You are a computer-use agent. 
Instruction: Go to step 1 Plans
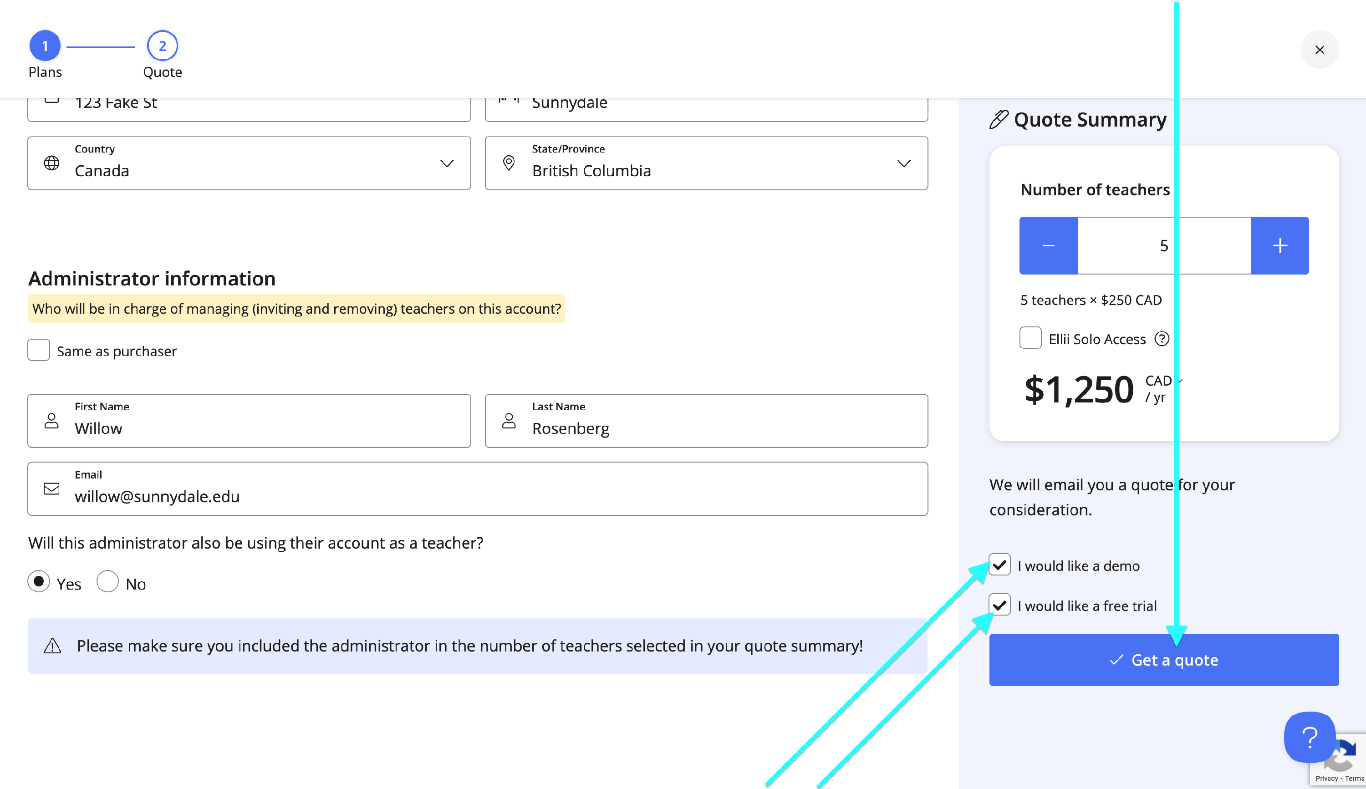[45, 46]
